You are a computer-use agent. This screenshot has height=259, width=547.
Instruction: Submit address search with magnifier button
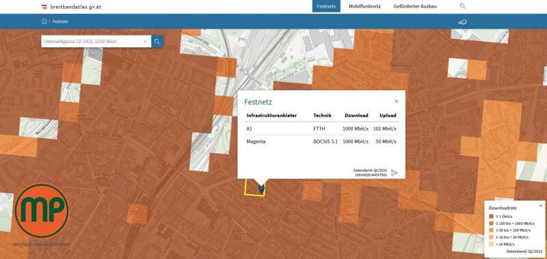tap(157, 42)
